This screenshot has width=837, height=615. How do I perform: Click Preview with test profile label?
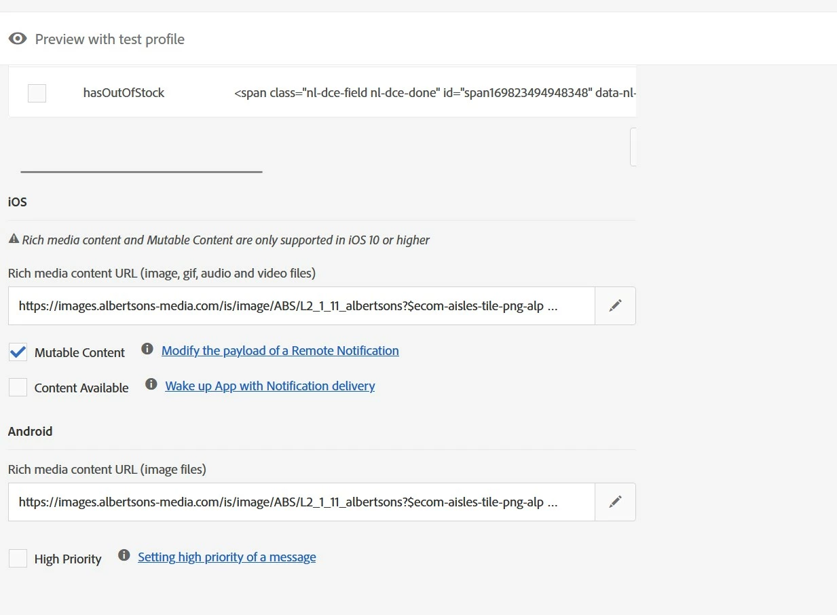(109, 39)
